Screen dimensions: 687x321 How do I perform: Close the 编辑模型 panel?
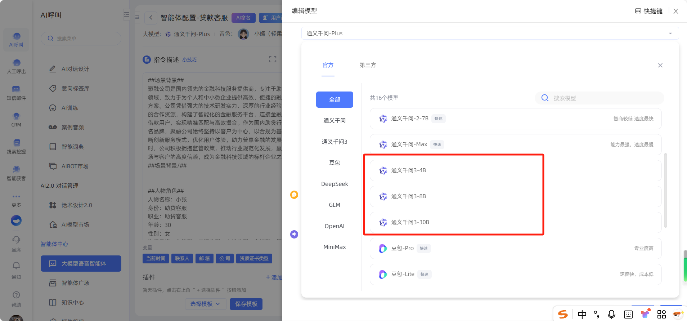coord(676,11)
